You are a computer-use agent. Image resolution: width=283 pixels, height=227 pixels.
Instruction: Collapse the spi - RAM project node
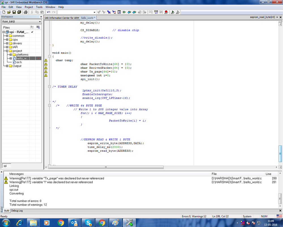(x=4, y=32)
